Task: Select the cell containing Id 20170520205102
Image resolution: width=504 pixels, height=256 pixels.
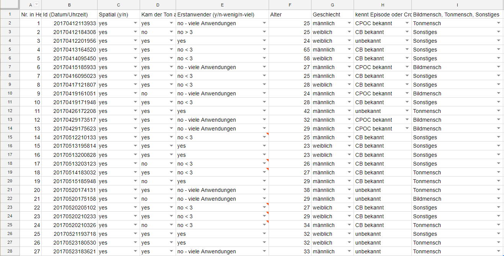Action: pyautogui.click(x=69, y=208)
